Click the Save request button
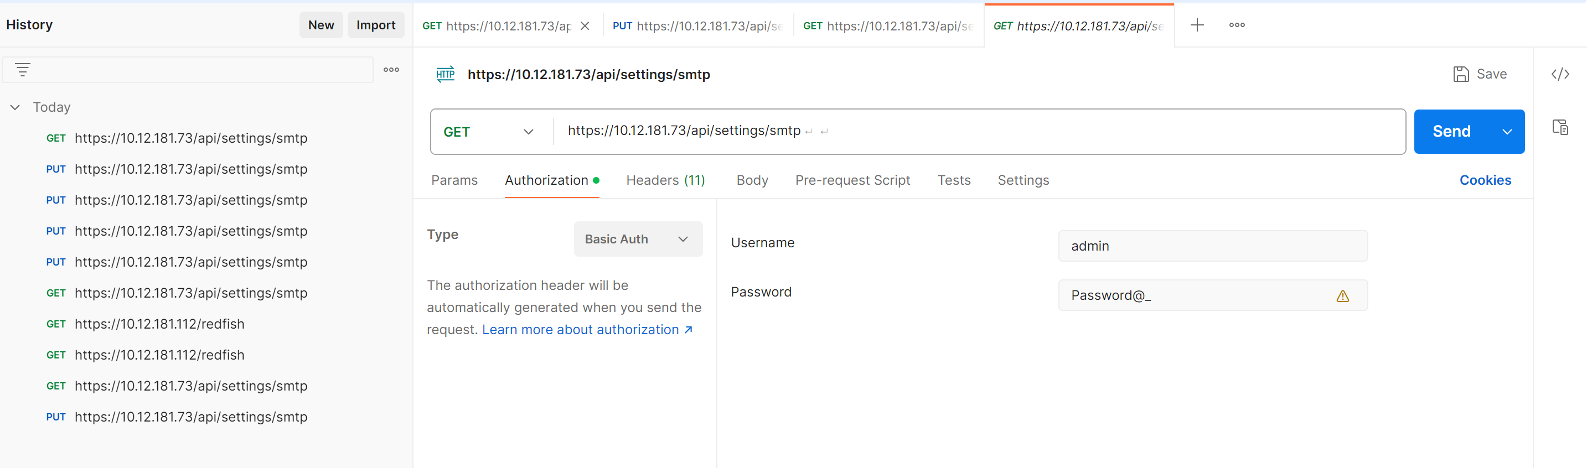Viewport: 1587px width, 468px height. [x=1480, y=74]
